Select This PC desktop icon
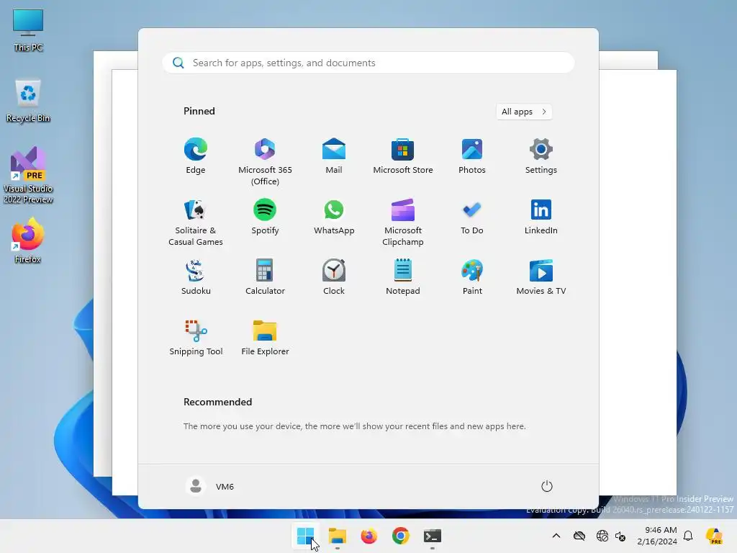The image size is (737, 553). point(28,30)
